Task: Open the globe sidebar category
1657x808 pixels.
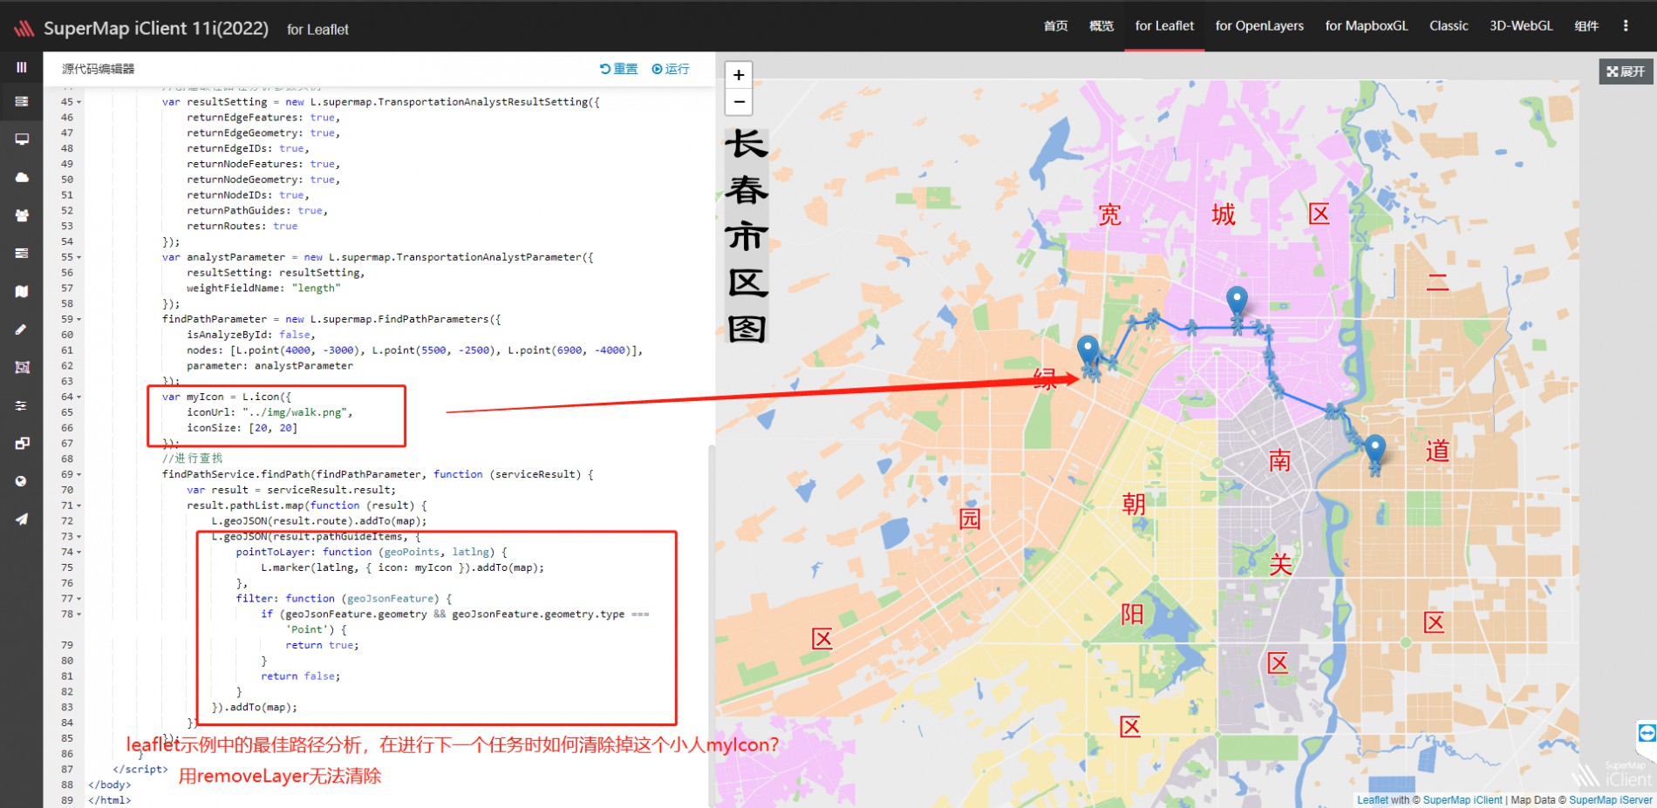Action: pyautogui.click(x=22, y=481)
